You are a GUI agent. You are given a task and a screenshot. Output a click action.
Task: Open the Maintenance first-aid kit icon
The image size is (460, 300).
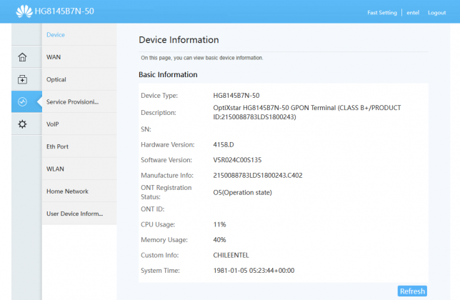click(22, 79)
